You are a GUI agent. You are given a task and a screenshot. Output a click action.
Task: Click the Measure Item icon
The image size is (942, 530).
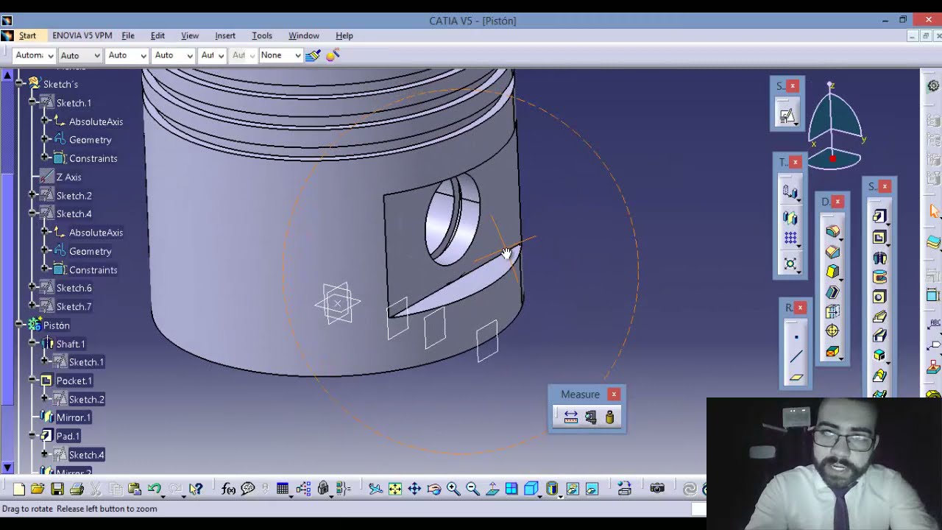590,417
